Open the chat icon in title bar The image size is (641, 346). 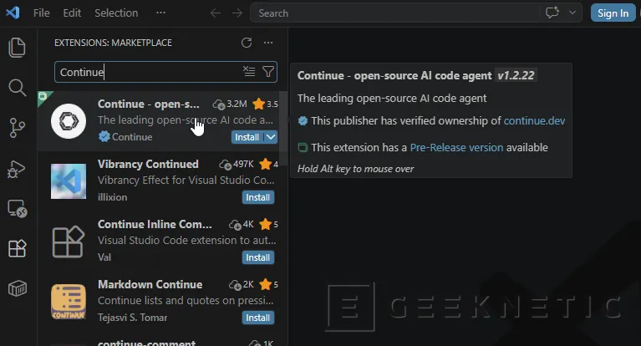coord(552,13)
